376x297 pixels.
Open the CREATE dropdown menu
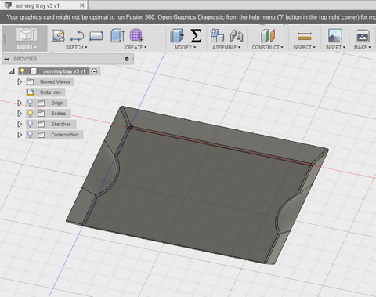(x=136, y=47)
